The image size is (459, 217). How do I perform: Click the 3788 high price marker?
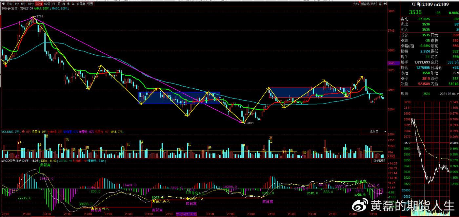(40, 16)
